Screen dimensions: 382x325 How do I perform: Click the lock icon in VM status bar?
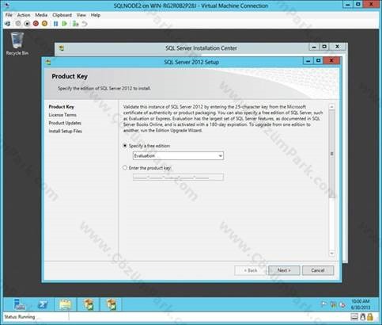click(370, 316)
